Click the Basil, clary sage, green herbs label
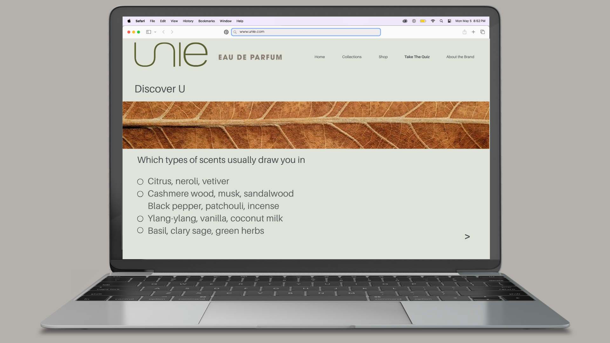 coord(206,231)
